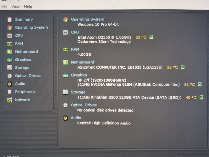Viewport: 209px width, 157px height.
Task: Click the CPU chip icon in sidebar
Action: [10, 36]
